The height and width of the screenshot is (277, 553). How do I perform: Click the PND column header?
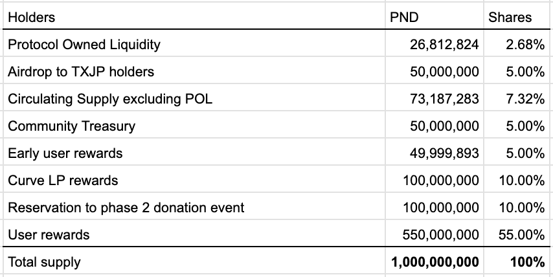[404, 17]
